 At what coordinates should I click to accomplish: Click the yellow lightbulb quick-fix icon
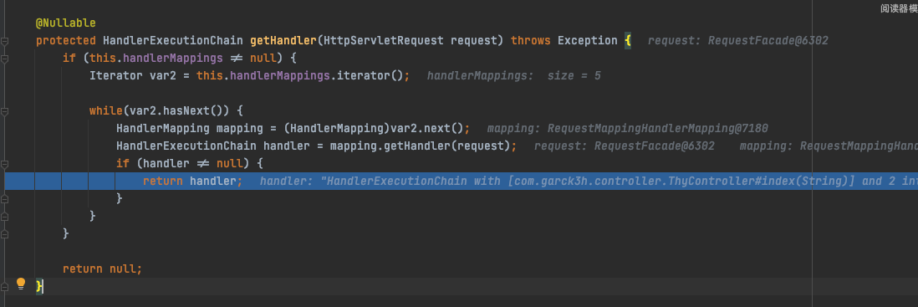[21, 284]
